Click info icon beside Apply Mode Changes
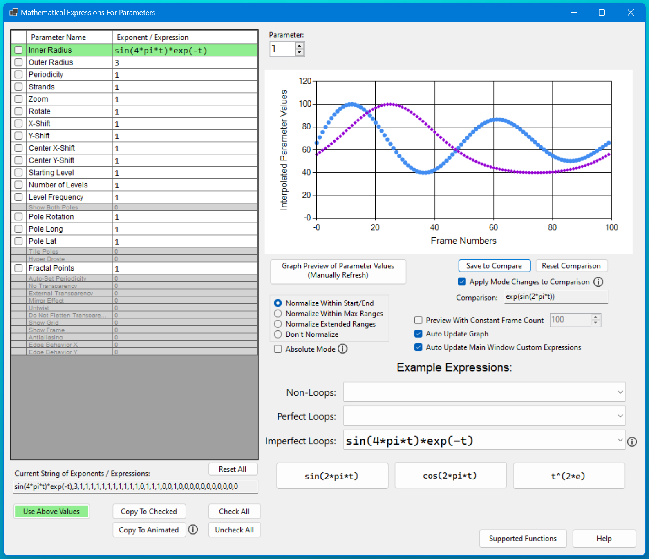This screenshot has width=649, height=559. (598, 282)
